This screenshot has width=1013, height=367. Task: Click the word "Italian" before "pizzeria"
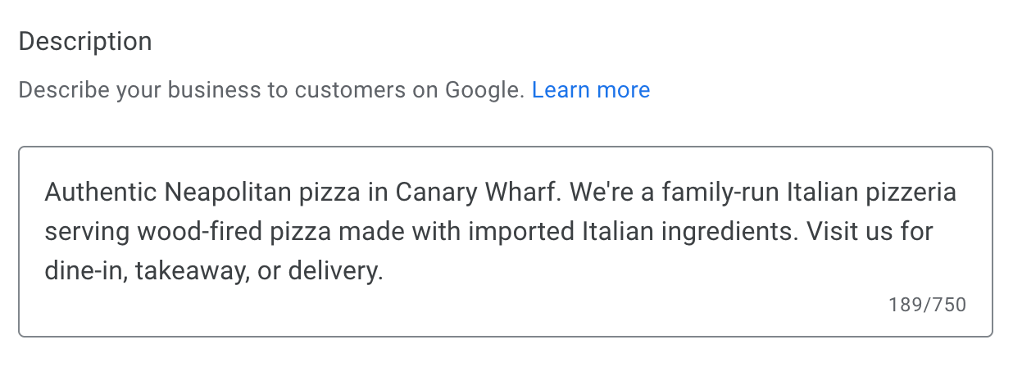pos(821,193)
